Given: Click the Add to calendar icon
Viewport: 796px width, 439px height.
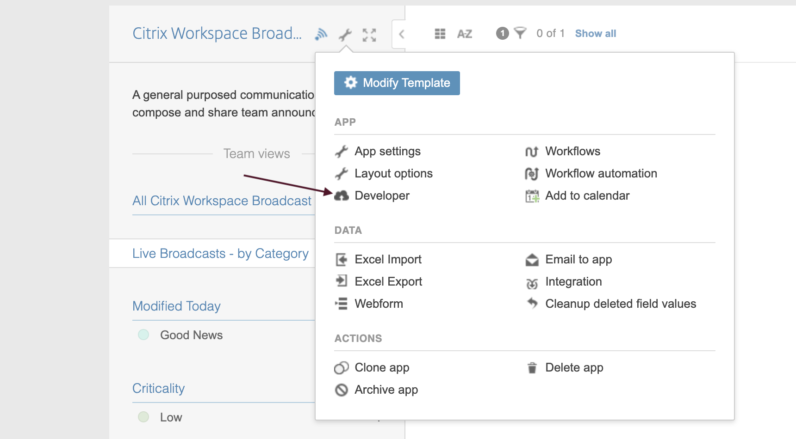Looking at the screenshot, I should [532, 196].
